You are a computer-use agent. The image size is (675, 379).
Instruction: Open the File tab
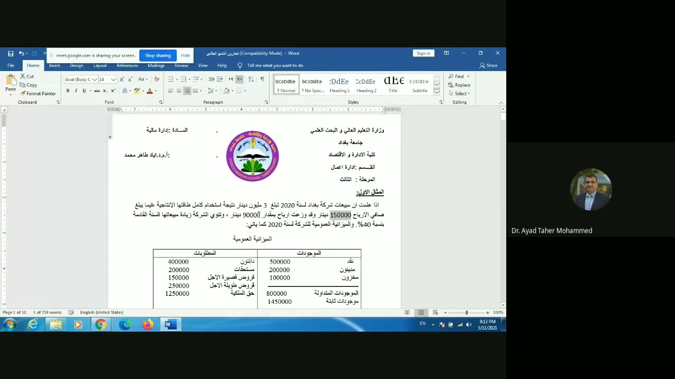(x=11, y=66)
